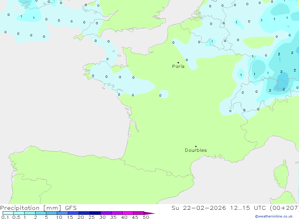
Task: Click the 0.1 to 0.5 mm legend swatch
Action: 8,213
